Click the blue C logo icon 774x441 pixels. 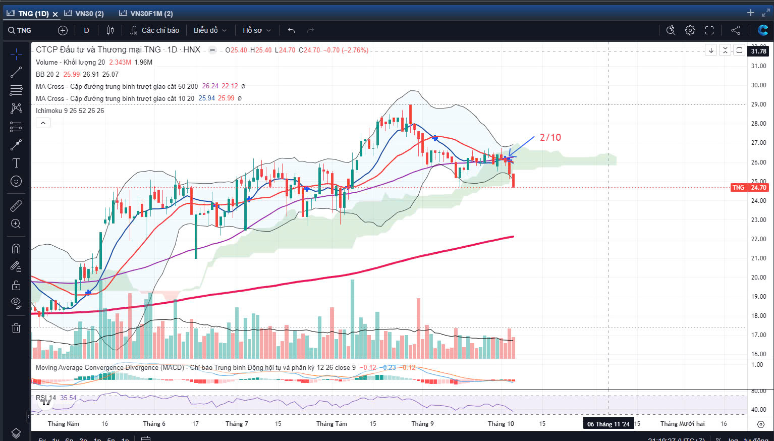762,30
